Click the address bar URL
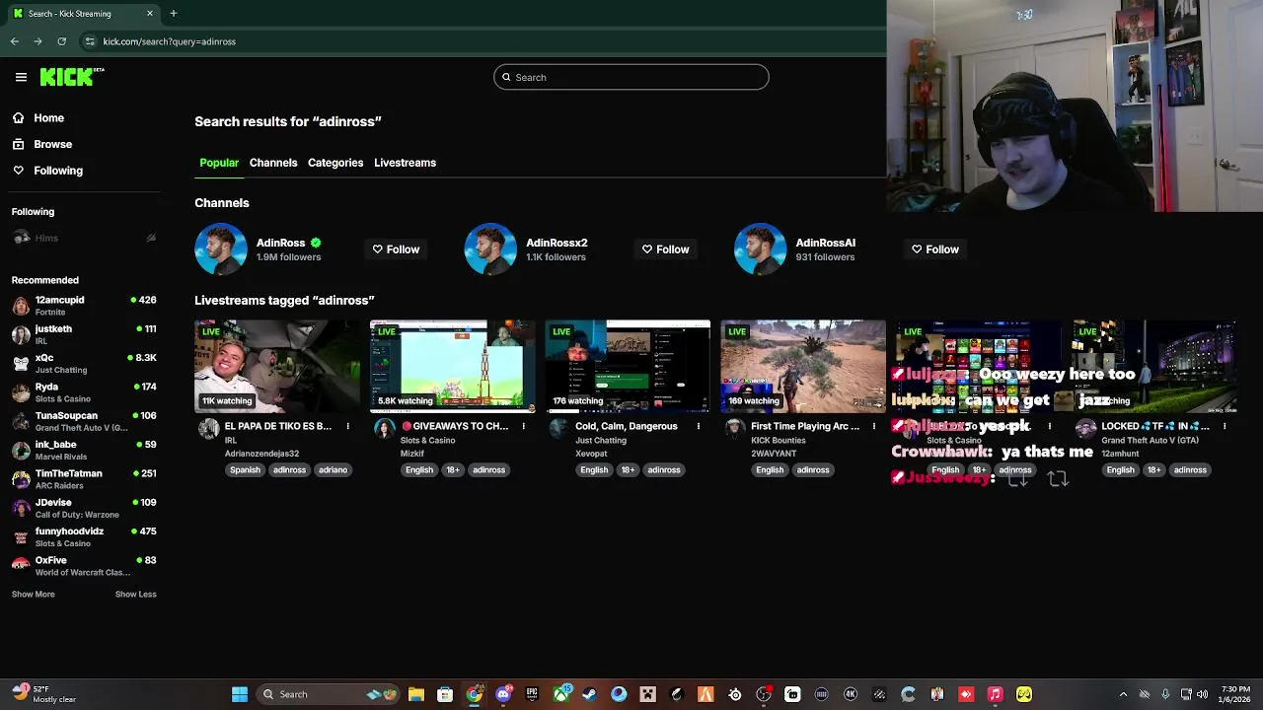 170,41
